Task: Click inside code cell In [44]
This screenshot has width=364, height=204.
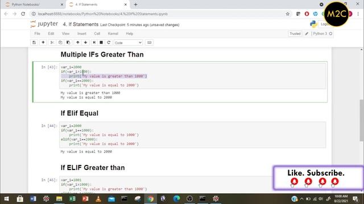Action: [x=192, y=135]
